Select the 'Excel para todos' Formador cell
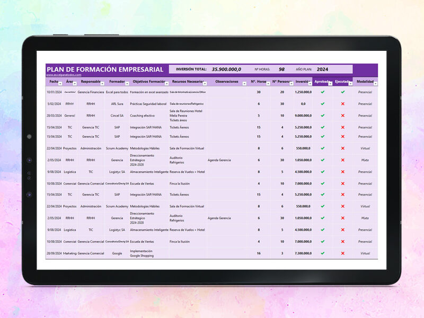Viewport: 424px width, 318px height. 117,92
